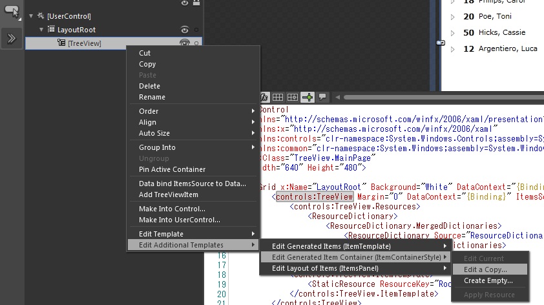Click line number 19 in the code editor
The image size is (544, 305).
pyautogui.click(x=222, y=284)
